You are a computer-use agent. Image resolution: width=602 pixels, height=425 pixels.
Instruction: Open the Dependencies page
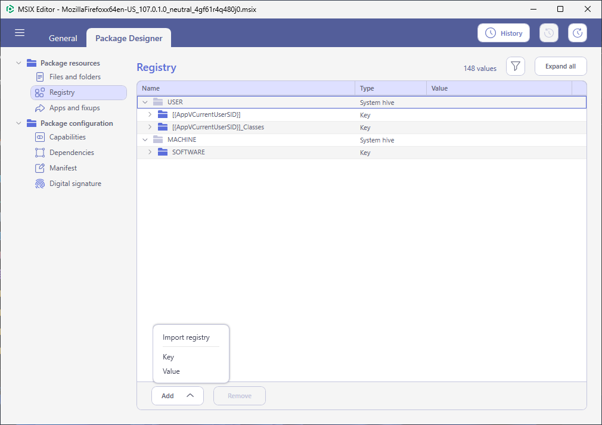(x=72, y=153)
